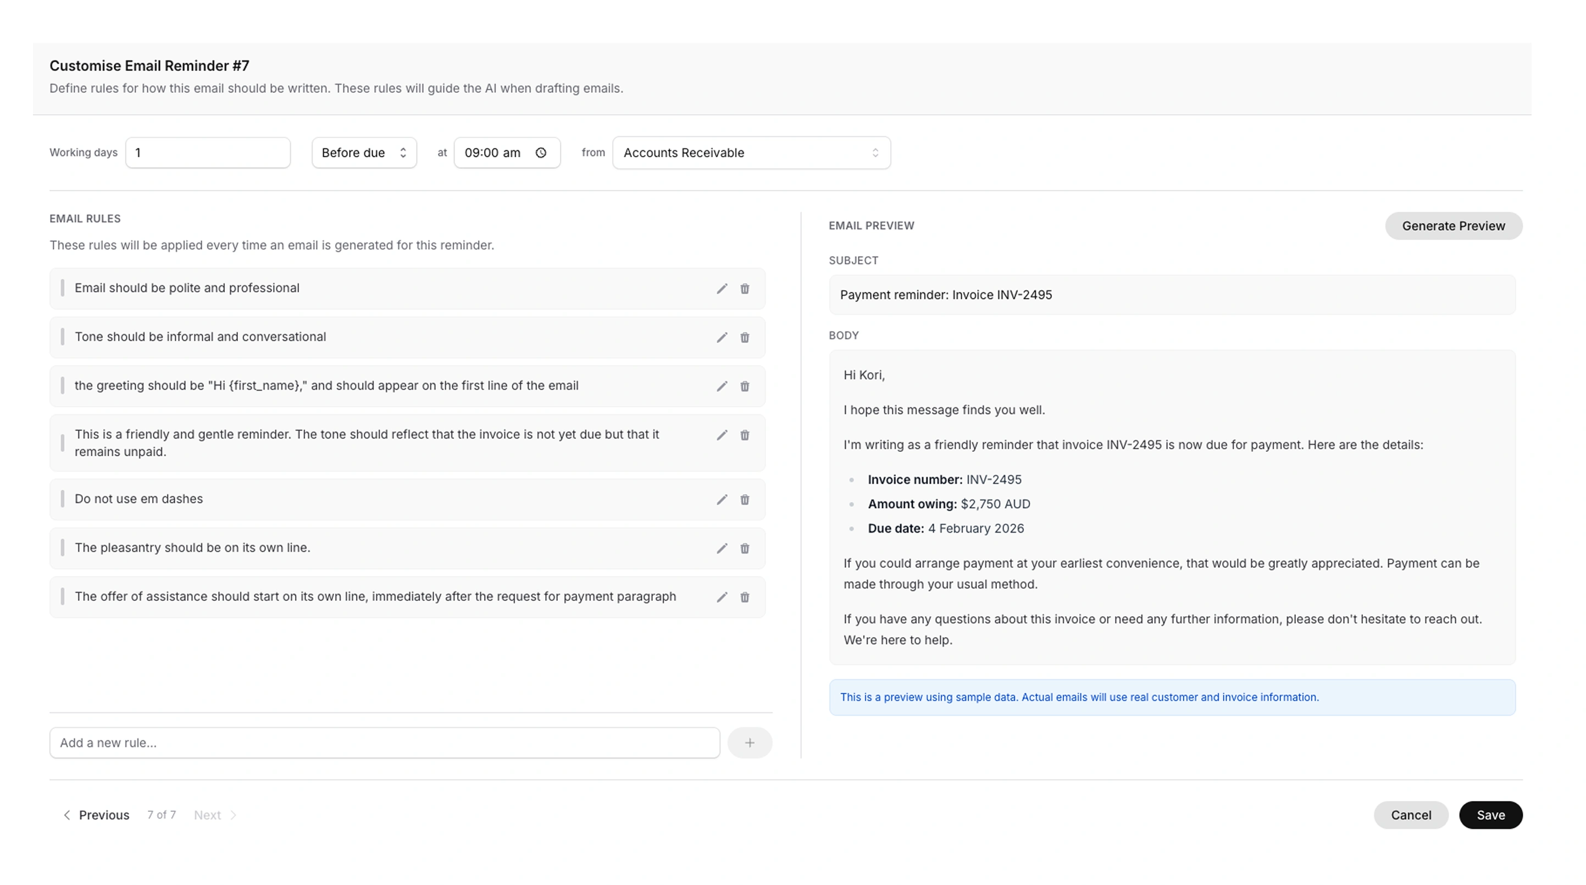Cancel the reminder customisation
Image resolution: width=1586 pixels, height=885 pixels.
click(1411, 814)
